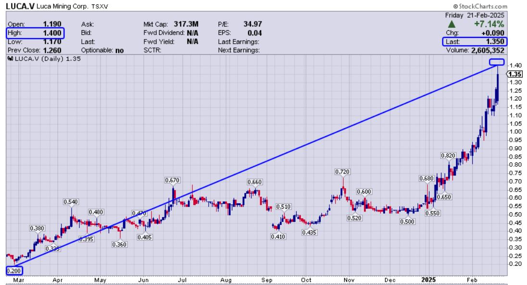The width and height of the screenshot is (527, 285).
Task: Select the 0.500 December trough label
Action: 407,222
